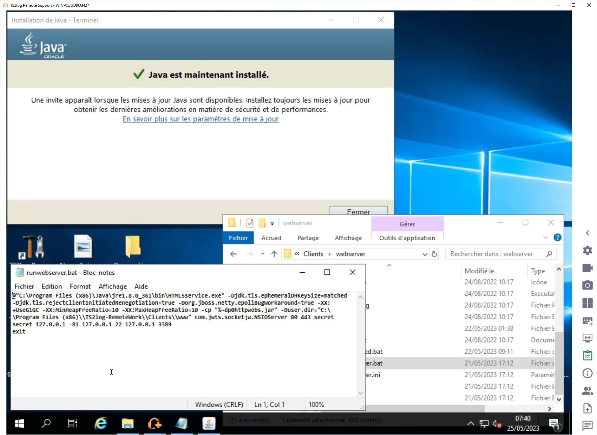Click Properties quick access icon in Explorer

coord(250,223)
